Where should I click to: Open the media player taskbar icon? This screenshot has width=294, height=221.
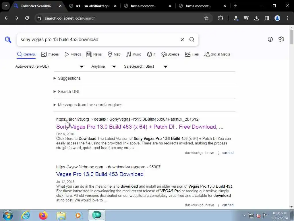coord(79,215)
